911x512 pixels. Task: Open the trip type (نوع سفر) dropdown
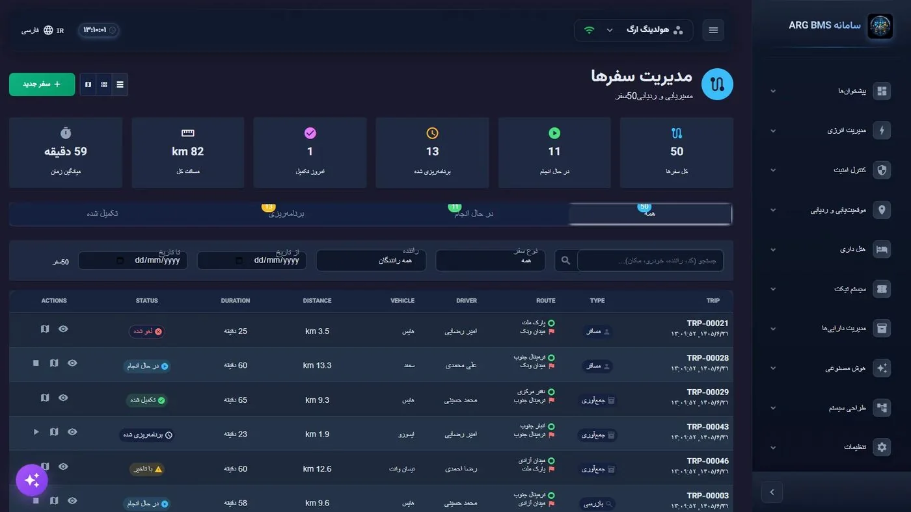click(x=491, y=261)
